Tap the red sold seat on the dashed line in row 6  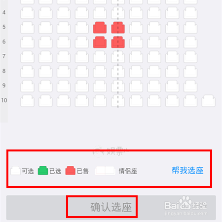click(x=118, y=42)
